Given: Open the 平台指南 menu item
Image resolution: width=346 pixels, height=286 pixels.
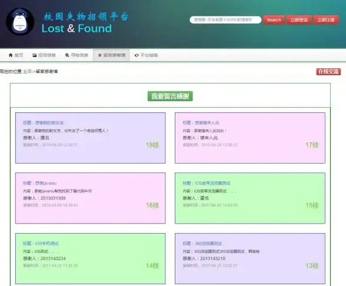Looking at the screenshot, I should click(146, 55).
